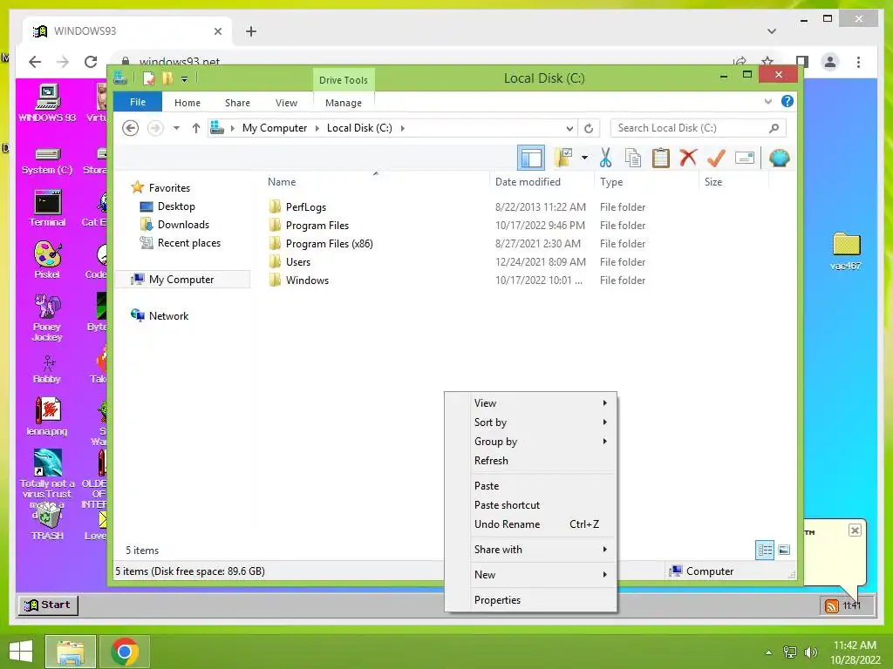Click the quick access New folder icon

167,78
